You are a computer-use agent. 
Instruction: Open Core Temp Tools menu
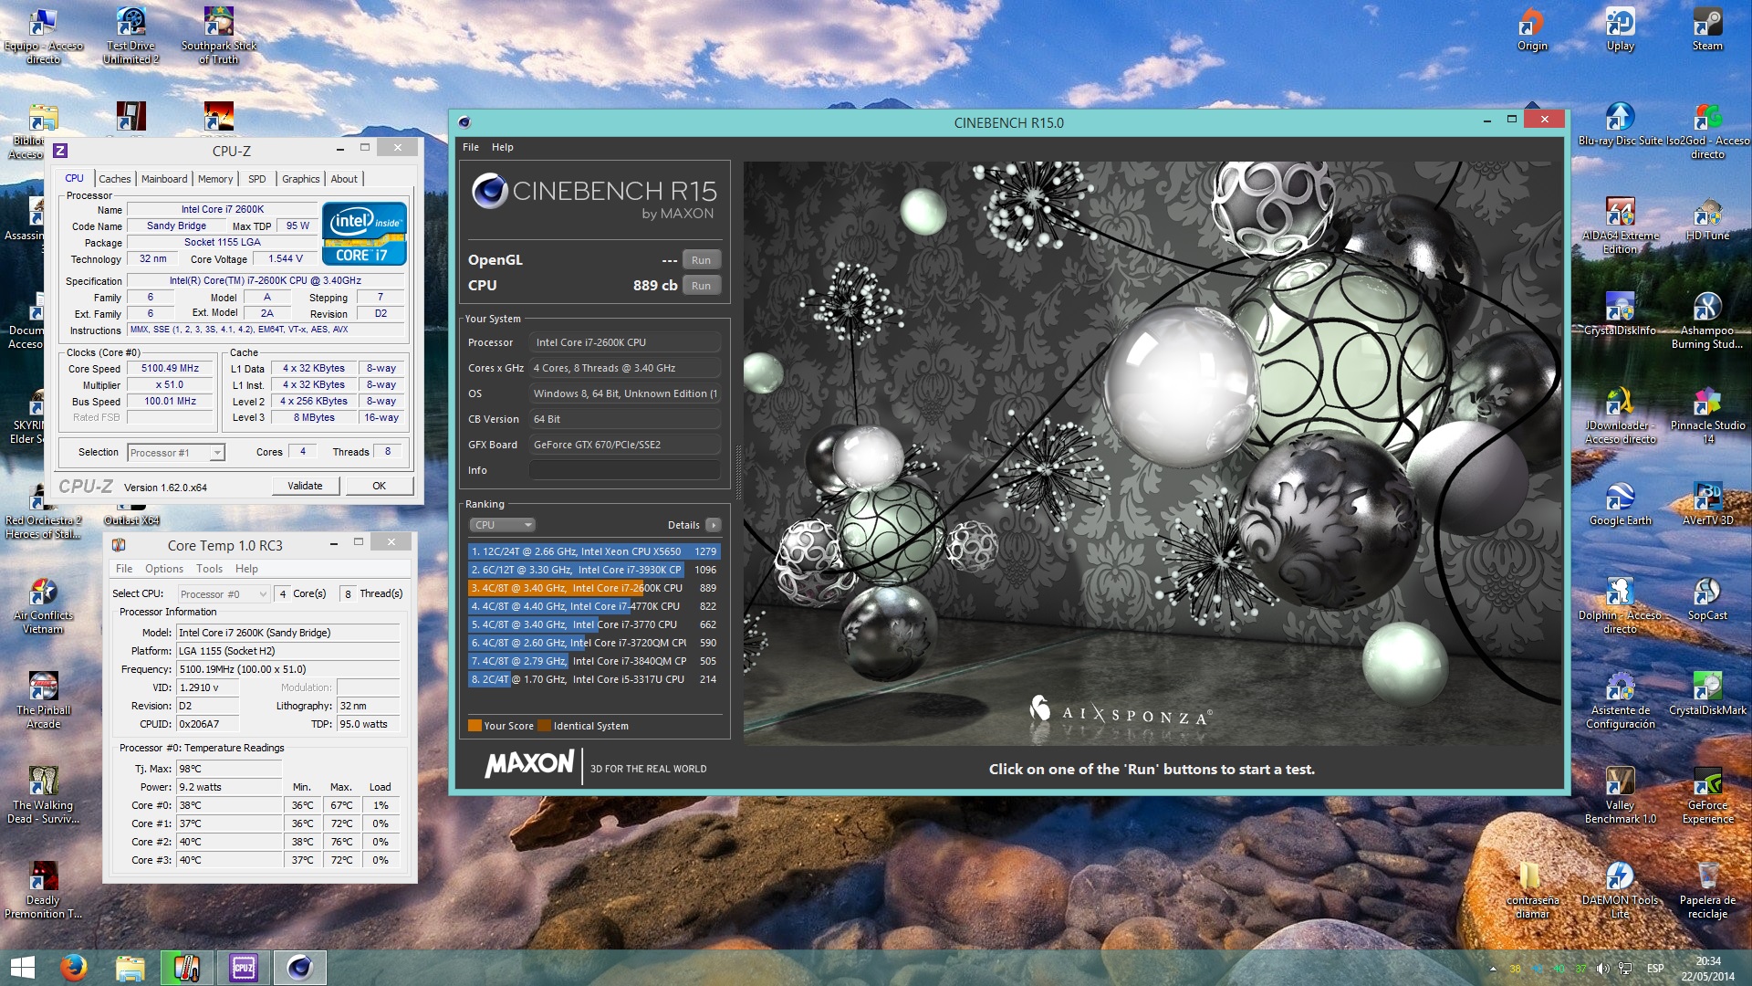[x=209, y=569]
